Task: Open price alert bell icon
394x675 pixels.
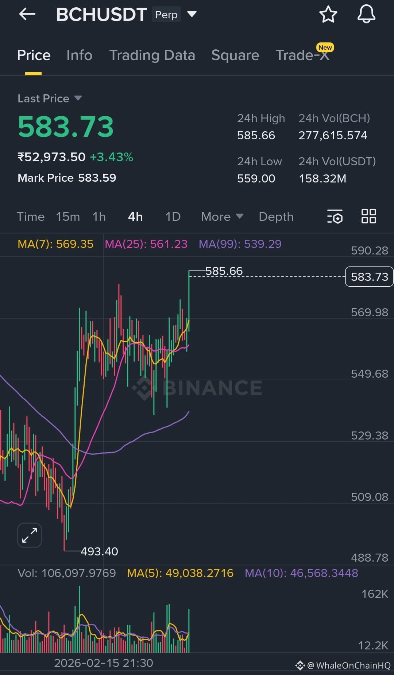Action: [x=366, y=14]
